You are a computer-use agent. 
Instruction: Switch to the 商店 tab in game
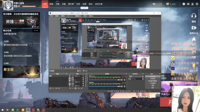coord(90,4)
